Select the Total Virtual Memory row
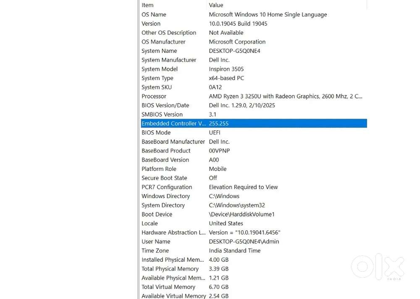Screen dimensions: 420x299 [x=254, y=287]
